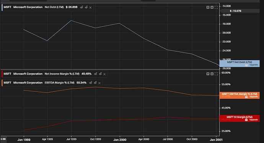
Task: Click first tool icon after Net Income Margin 40.48%
Action: coord(96,74)
